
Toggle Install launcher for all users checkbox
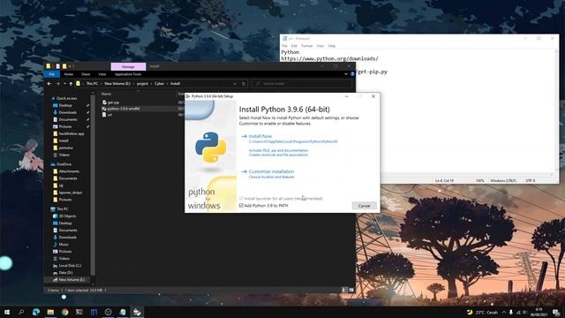241,198
